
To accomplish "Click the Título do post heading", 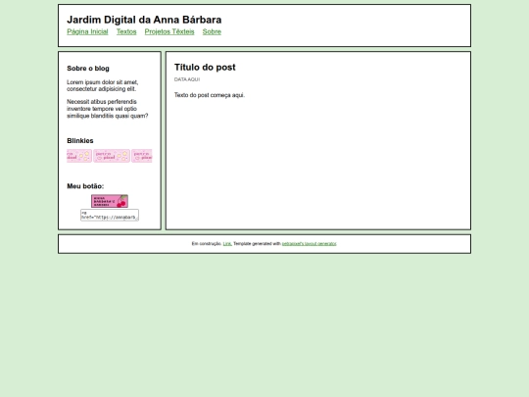I will (x=205, y=68).
